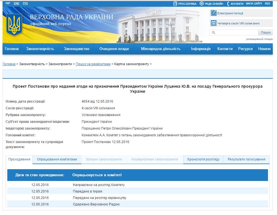
Task: Click the Ukrainian trident coat of arms
Action: point(14,25)
